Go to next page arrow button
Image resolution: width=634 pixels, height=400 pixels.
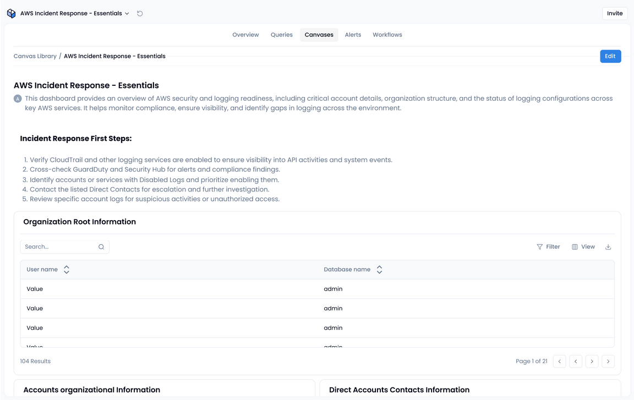(x=592, y=361)
